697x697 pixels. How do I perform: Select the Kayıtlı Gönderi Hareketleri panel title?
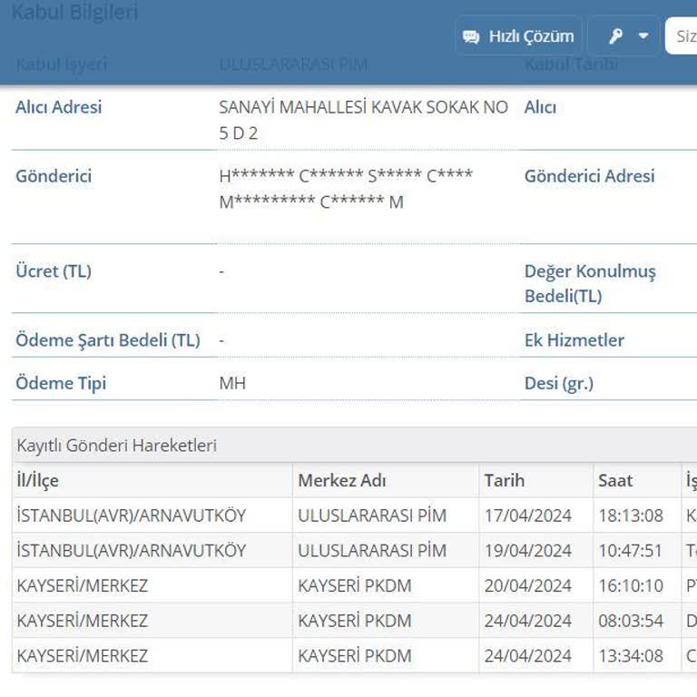click(x=116, y=445)
